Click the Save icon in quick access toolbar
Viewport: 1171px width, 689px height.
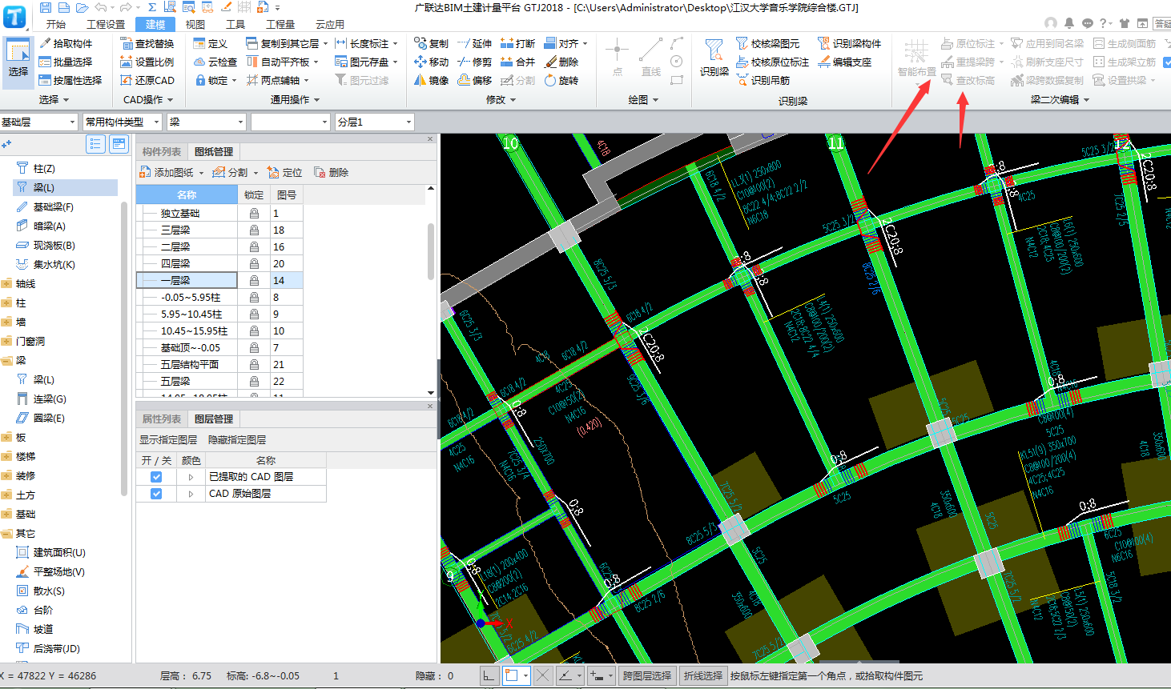click(x=45, y=7)
